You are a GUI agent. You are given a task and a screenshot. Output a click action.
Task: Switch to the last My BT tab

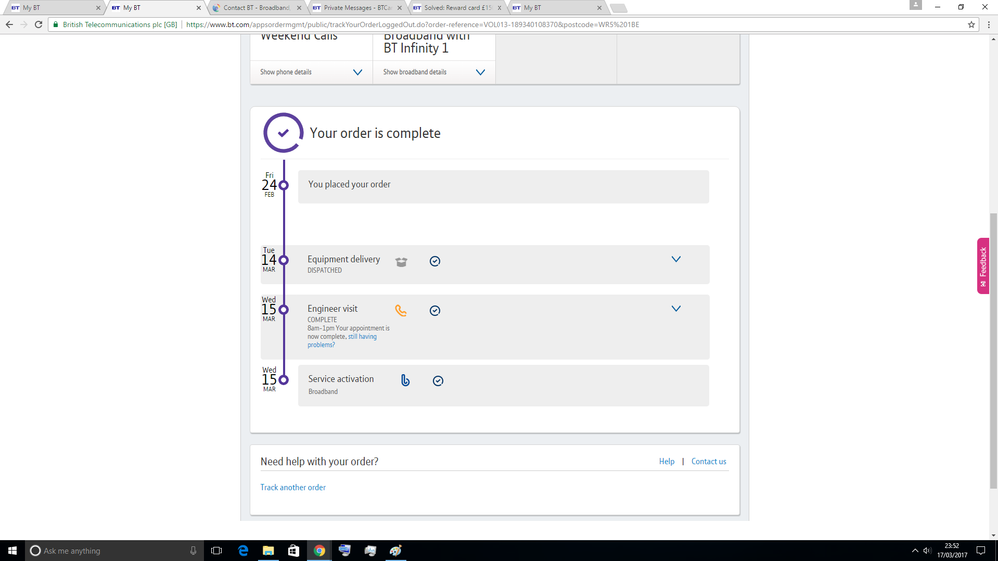point(556,8)
